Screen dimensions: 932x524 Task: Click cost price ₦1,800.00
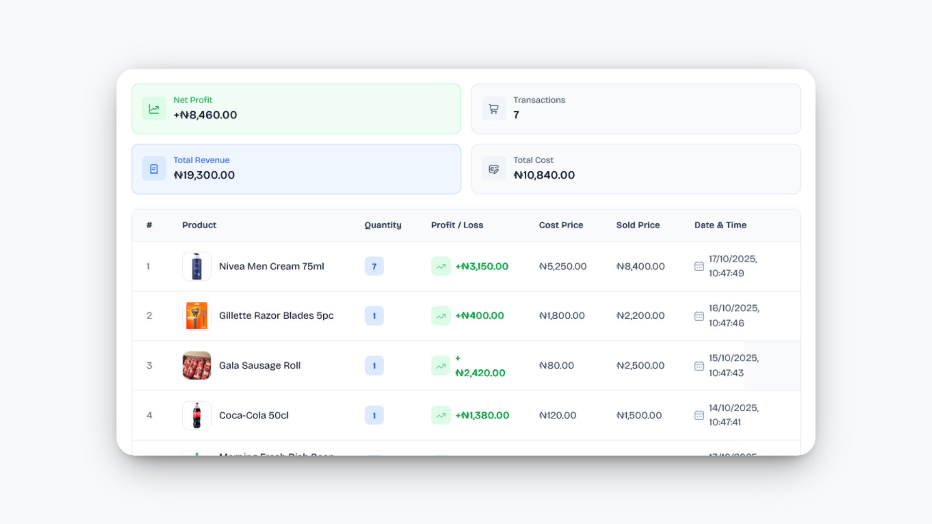click(562, 316)
